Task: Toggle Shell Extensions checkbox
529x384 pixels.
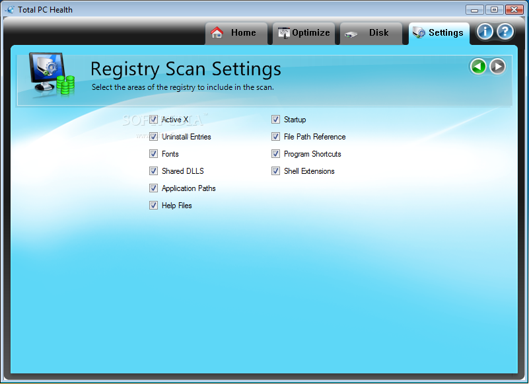Action: (x=275, y=171)
